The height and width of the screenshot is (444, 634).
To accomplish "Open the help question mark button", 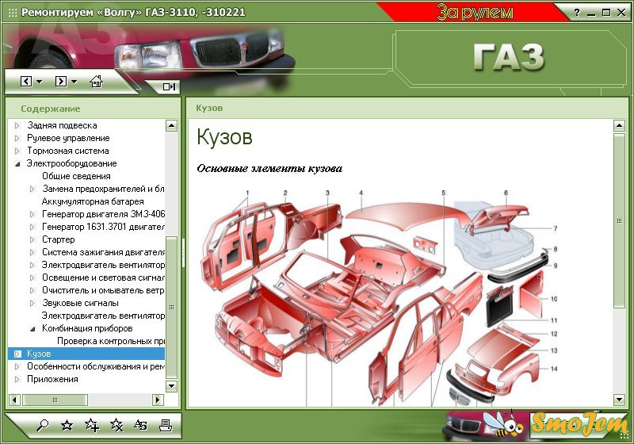I will coord(577,13).
